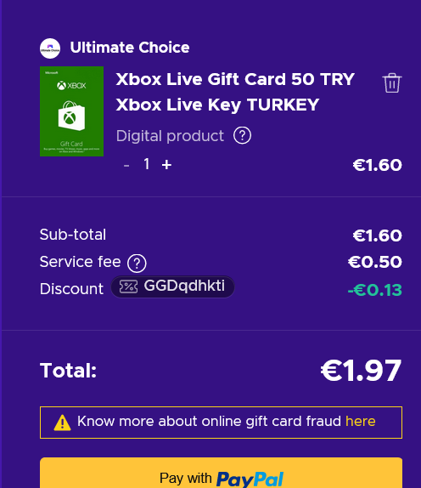The width and height of the screenshot is (421, 488).
Task: Follow the 'here' gift card fraud link
Action: (x=361, y=421)
